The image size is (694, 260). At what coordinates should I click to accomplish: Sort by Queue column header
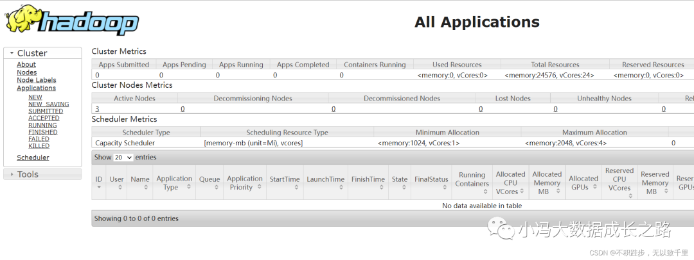[209, 183]
